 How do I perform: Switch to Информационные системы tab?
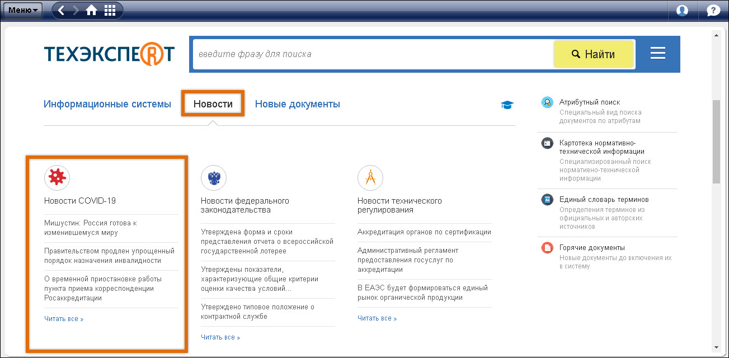click(x=107, y=104)
